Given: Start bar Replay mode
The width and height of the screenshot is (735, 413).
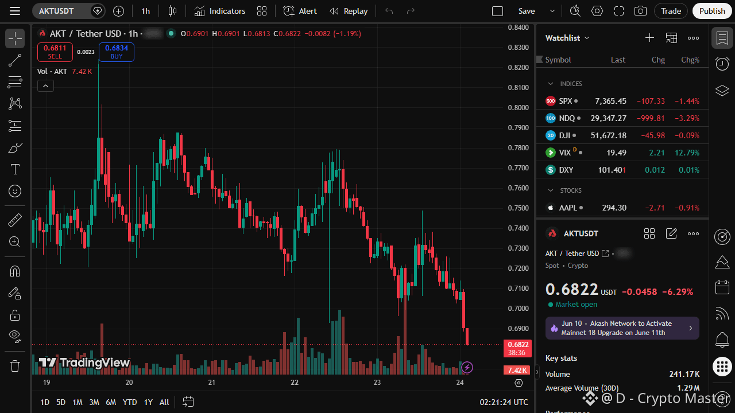Looking at the screenshot, I should coord(349,11).
